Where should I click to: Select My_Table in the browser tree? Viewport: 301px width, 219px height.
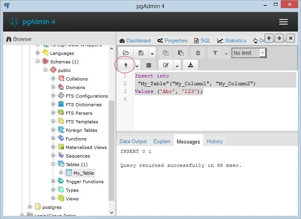[83, 173]
